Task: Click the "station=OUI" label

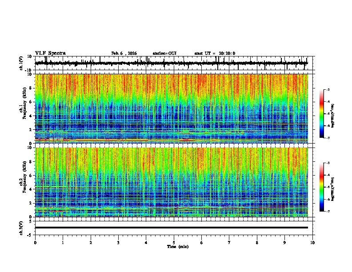Action: pos(164,53)
